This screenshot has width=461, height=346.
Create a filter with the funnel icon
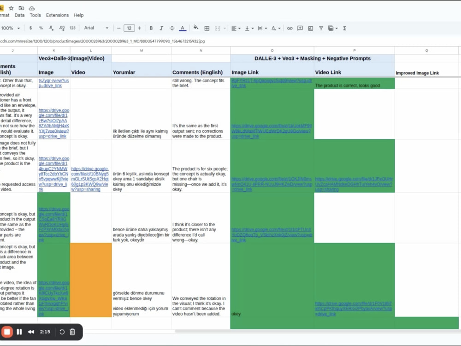point(321,28)
